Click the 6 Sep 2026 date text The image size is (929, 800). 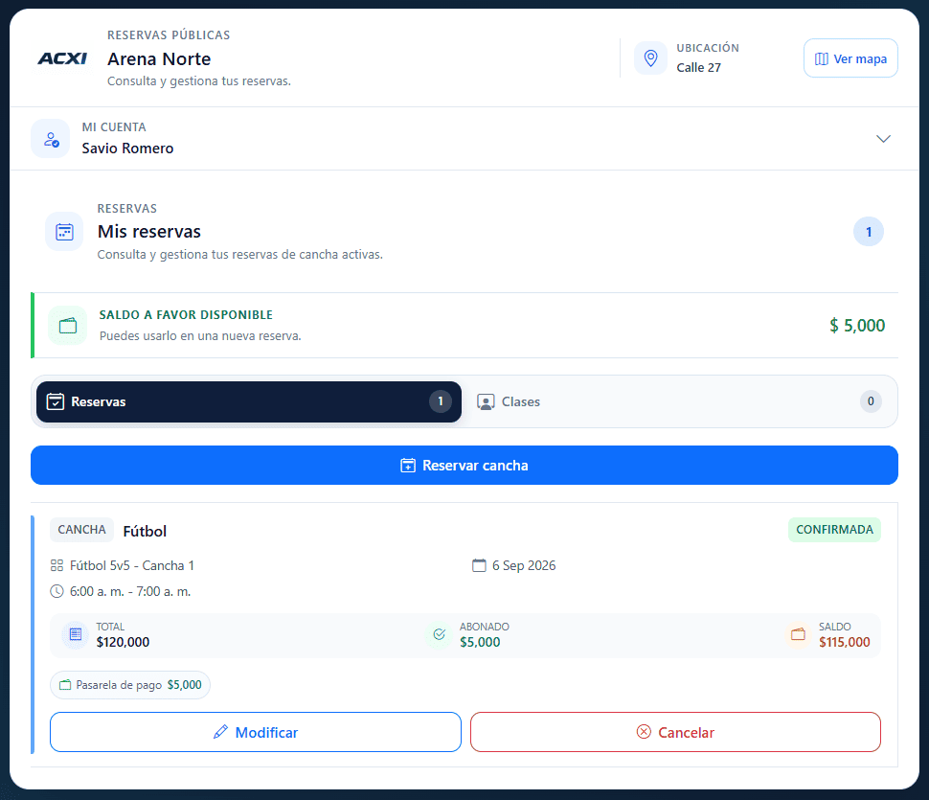click(524, 565)
